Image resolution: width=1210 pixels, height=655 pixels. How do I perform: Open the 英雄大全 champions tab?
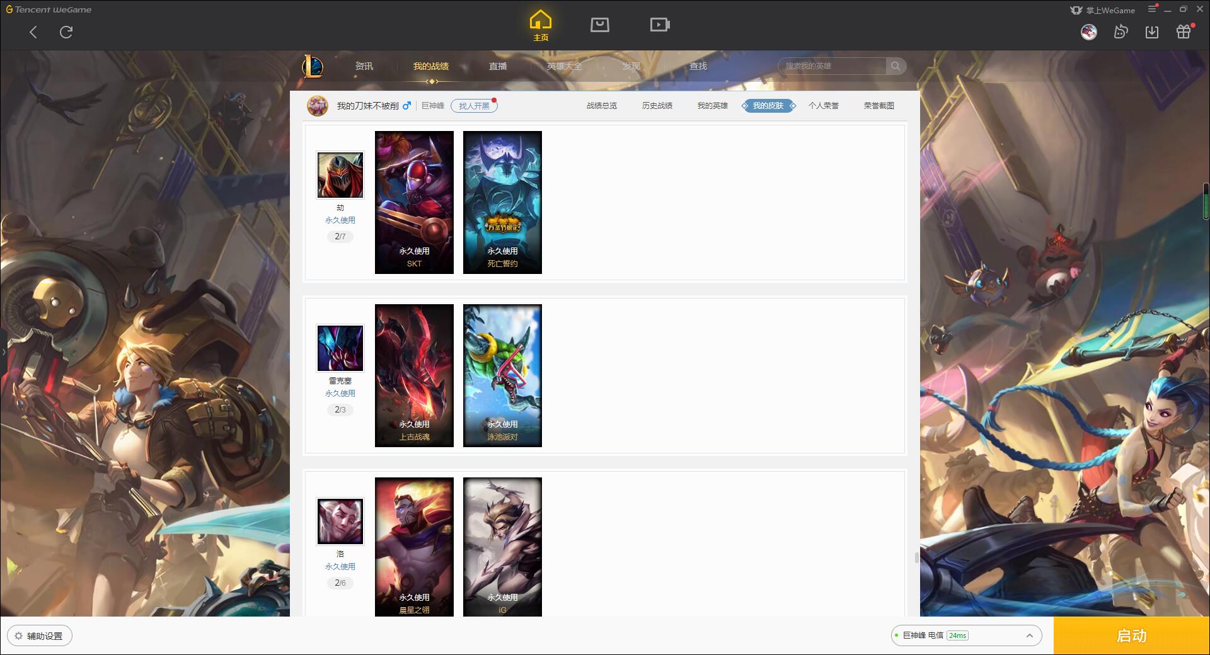click(565, 66)
